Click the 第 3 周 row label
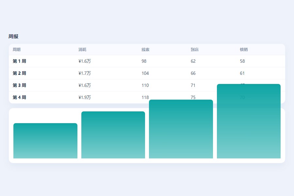The image size is (294, 196). (19, 85)
